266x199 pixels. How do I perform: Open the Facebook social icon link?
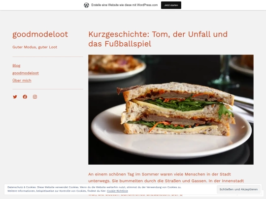pyautogui.click(x=25, y=97)
